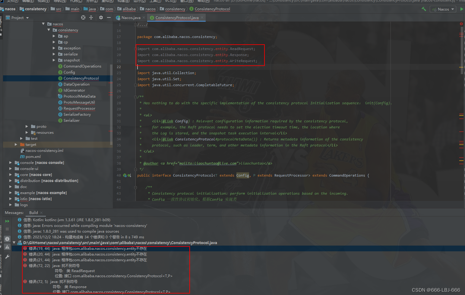
Task: Hide the Project tool window
Action: tap(109, 17)
